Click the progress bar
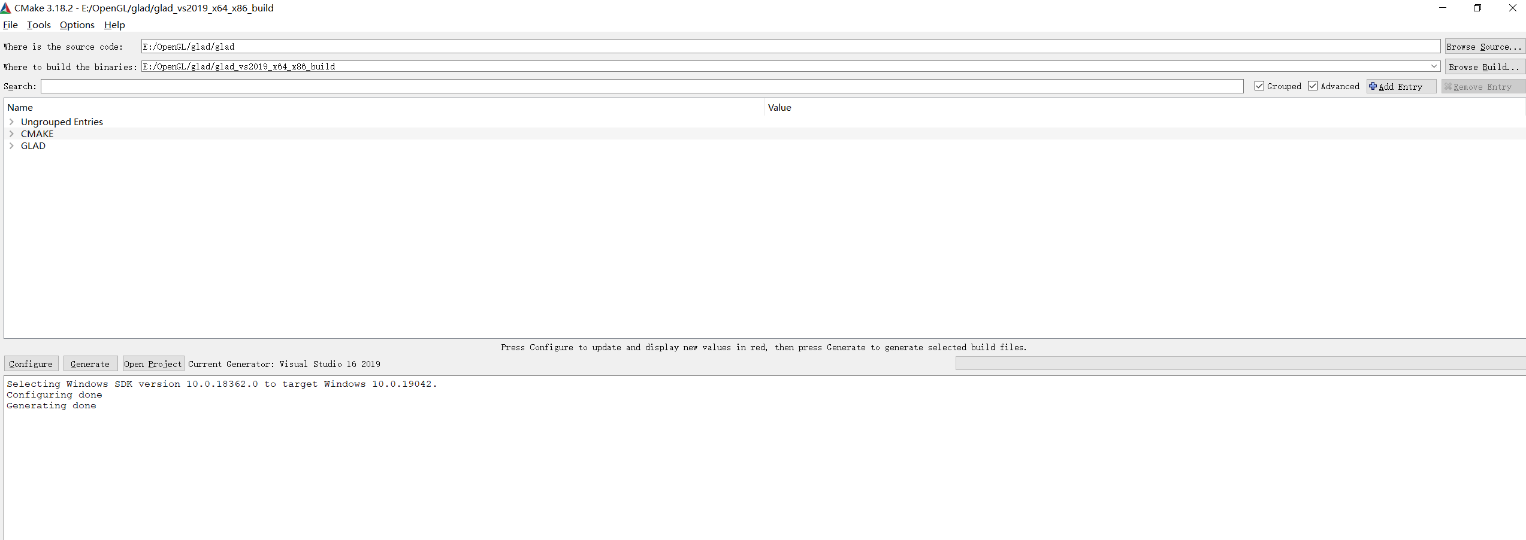The height and width of the screenshot is (540, 1526). [x=1240, y=363]
